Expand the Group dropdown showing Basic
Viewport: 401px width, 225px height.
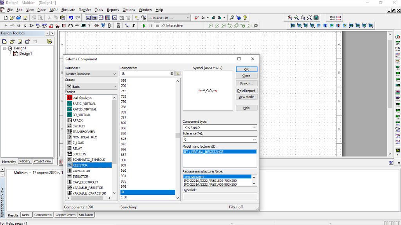pos(91,86)
